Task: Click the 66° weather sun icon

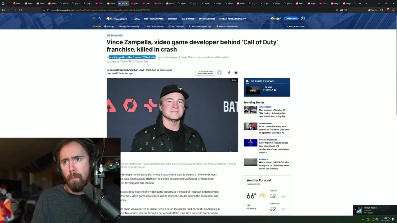Action: [273, 19]
